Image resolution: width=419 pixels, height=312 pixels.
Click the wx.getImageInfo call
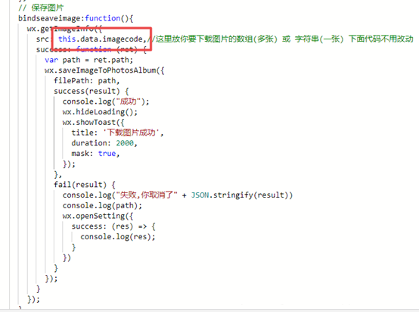[64, 29]
